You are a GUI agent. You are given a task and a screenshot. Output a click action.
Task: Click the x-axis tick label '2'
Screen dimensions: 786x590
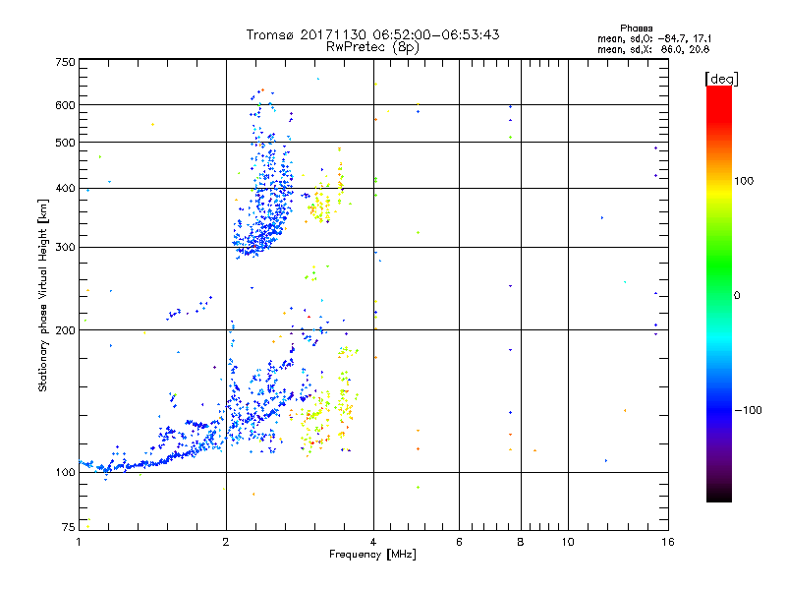coord(226,542)
